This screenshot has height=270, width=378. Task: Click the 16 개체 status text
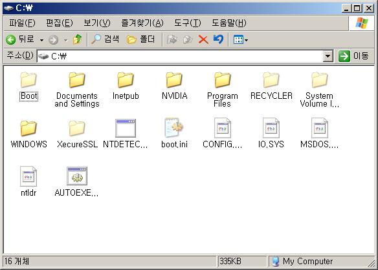pos(17,262)
